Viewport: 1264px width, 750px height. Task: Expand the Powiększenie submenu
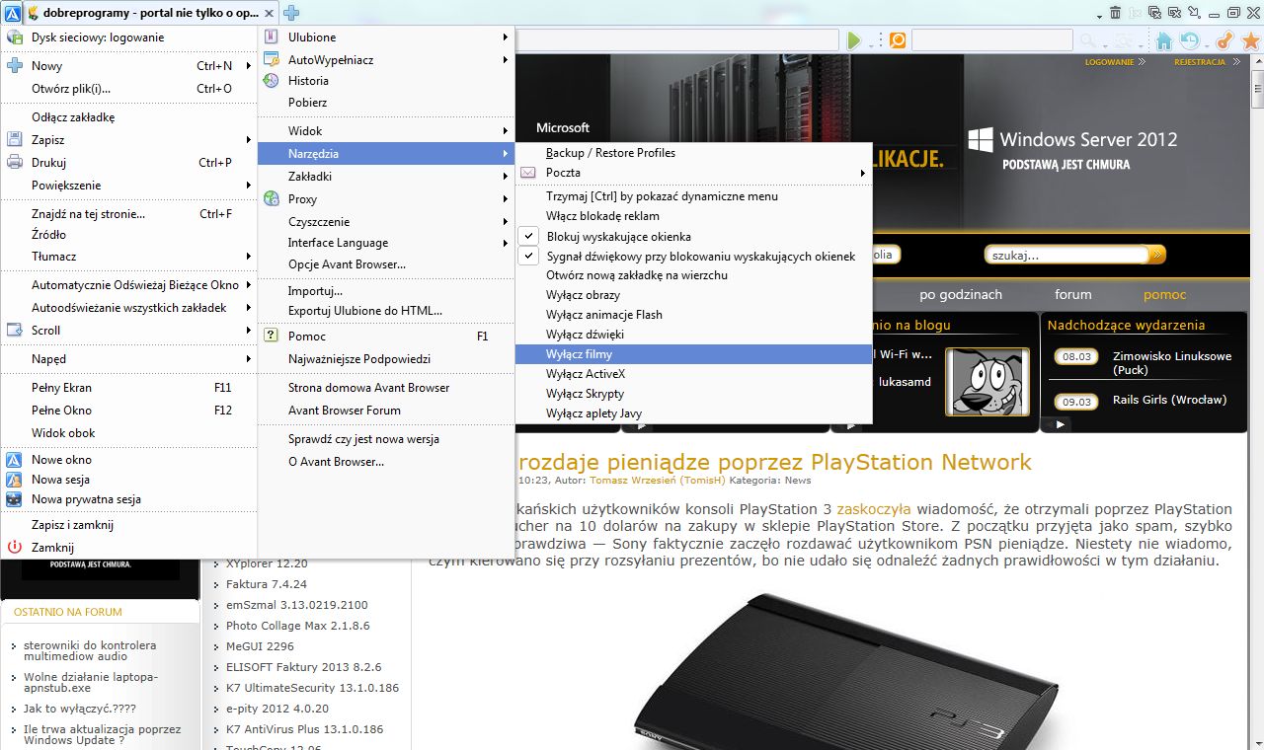pyautogui.click(x=128, y=186)
